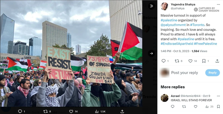Collapse the side panel with double-chevron icon

click(x=151, y=6)
